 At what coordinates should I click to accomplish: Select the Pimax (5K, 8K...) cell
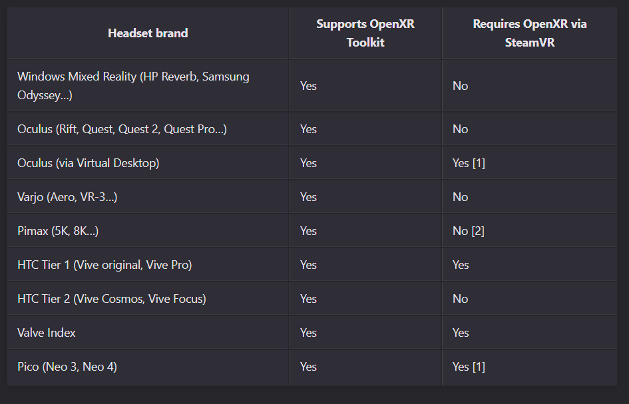pos(58,231)
